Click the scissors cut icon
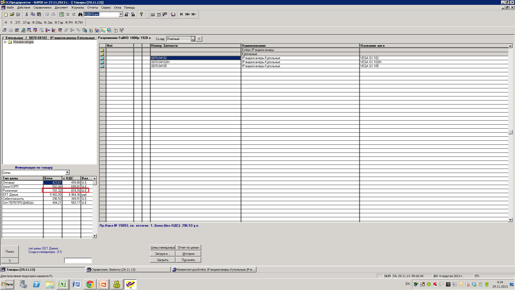Image resolution: width=515 pixels, height=290 pixels. (27, 15)
